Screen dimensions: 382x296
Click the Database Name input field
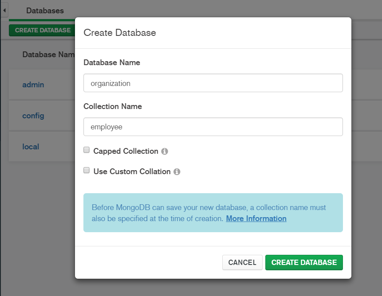pyautogui.click(x=213, y=83)
